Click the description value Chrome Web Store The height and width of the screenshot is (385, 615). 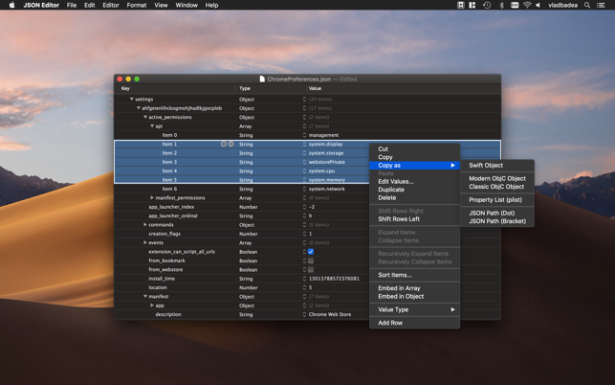click(x=330, y=314)
